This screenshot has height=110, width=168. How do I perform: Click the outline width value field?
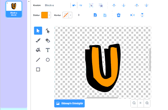point(79,15)
